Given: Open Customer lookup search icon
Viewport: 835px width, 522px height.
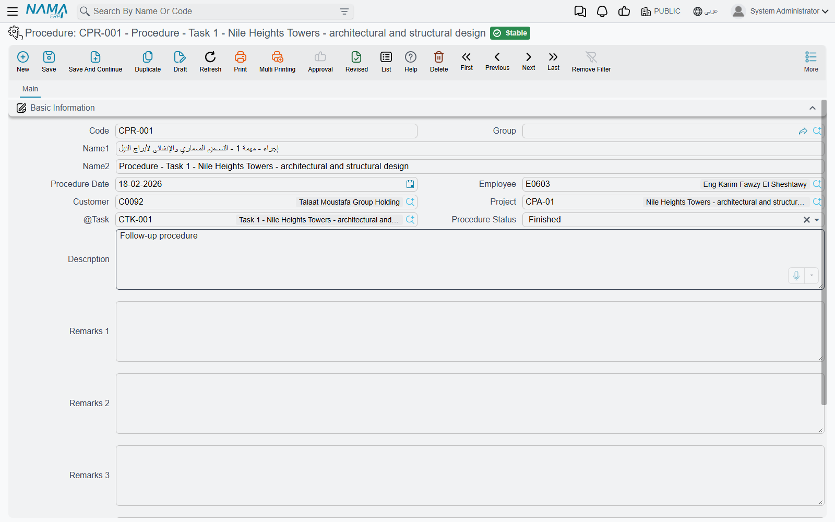Looking at the screenshot, I should click(x=410, y=202).
